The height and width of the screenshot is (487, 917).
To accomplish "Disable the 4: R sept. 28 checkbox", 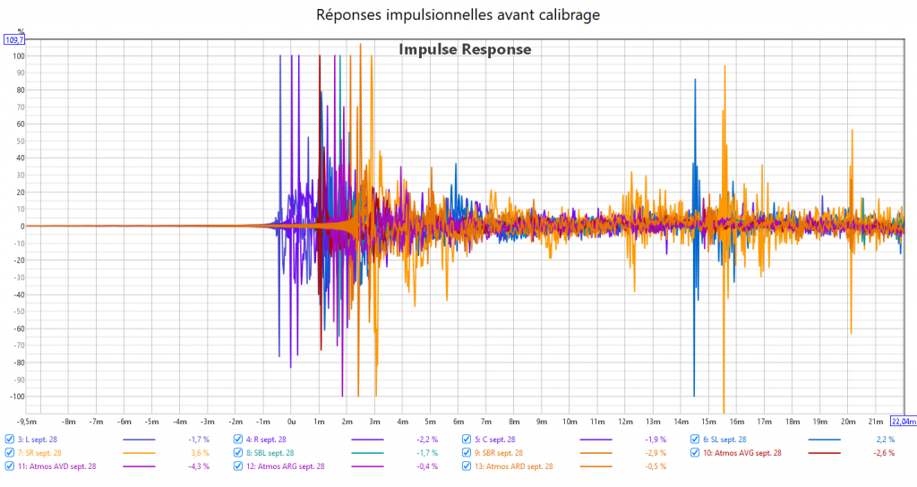I will [238, 440].
